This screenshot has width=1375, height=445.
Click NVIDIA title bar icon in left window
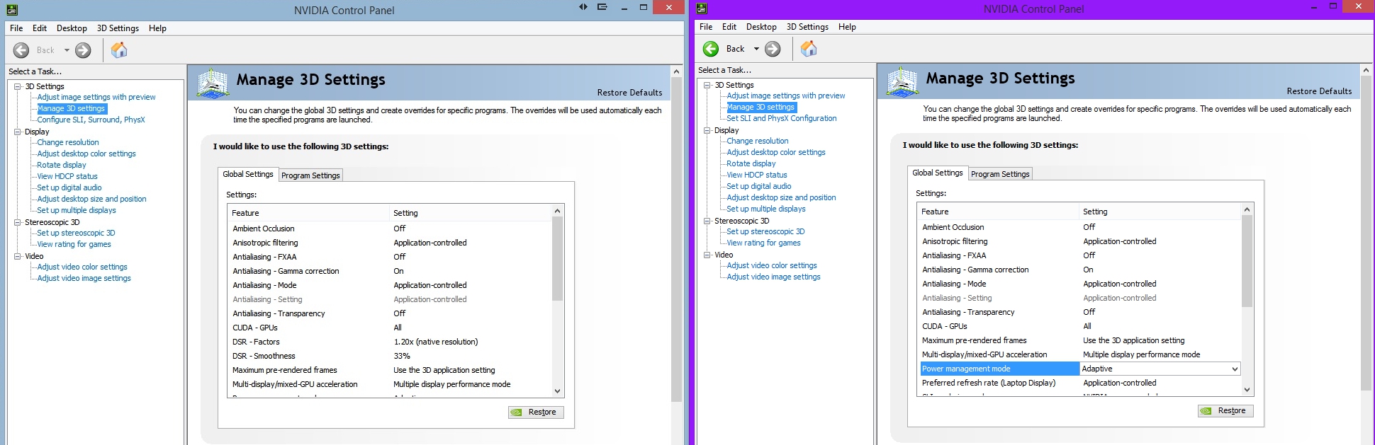pos(12,10)
